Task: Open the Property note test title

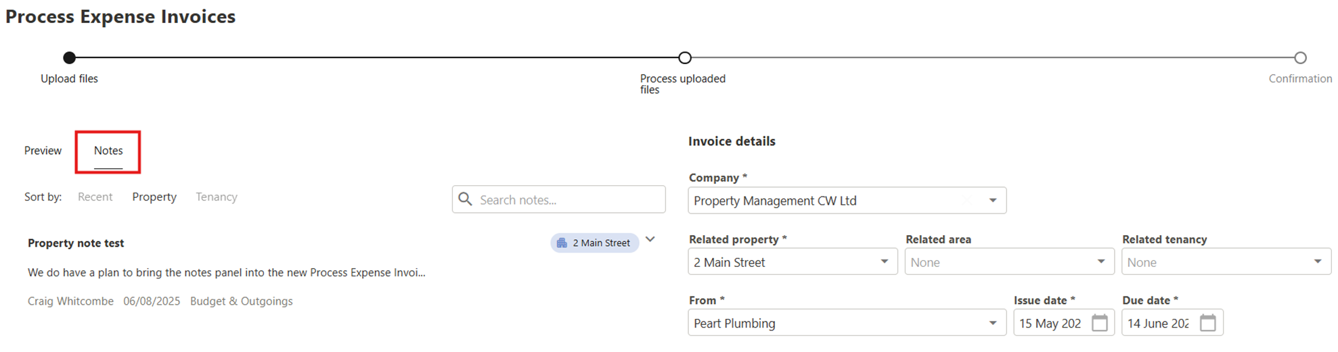Action: (76, 243)
